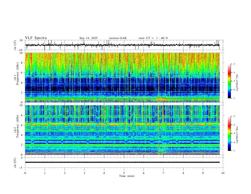
Task: Click the "2" kHz tick on ch.1 spectrogram axis
Action: tap(22, 93)
